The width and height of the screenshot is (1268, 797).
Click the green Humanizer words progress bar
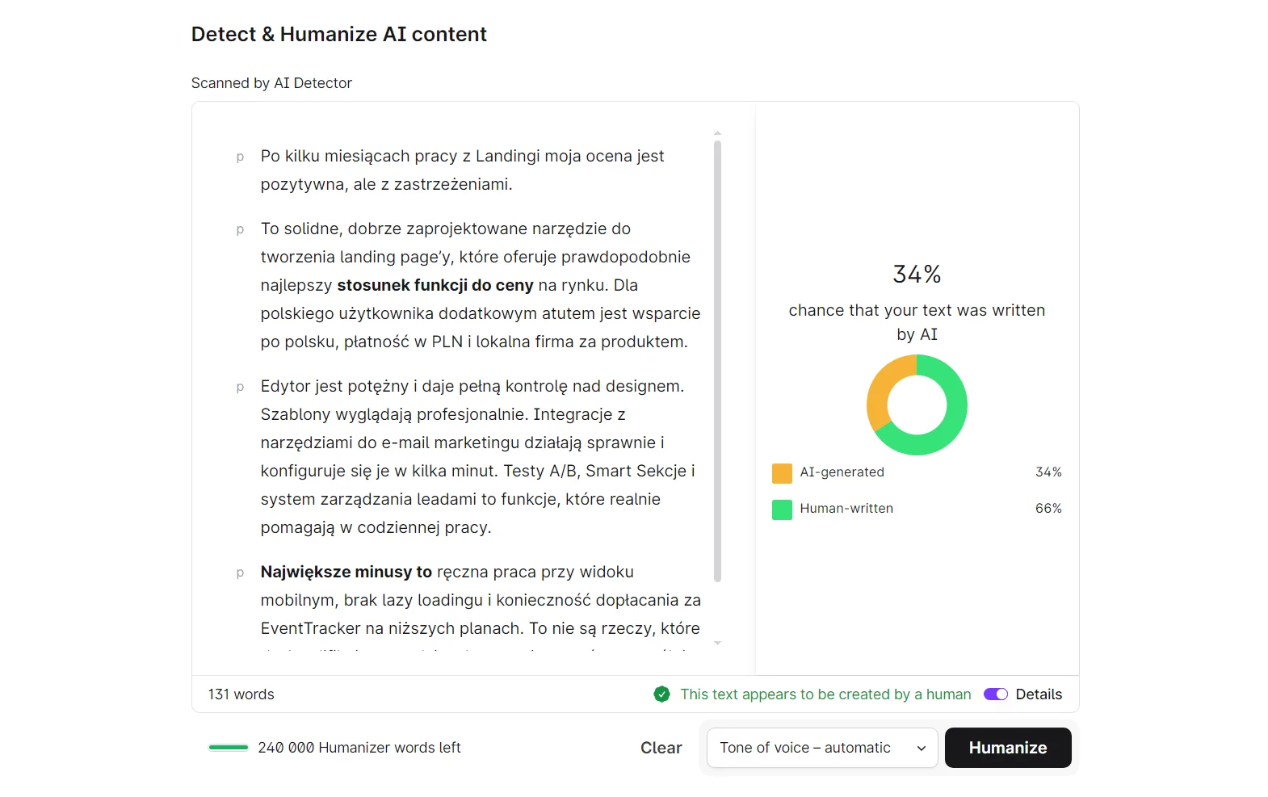pos(228,748)
